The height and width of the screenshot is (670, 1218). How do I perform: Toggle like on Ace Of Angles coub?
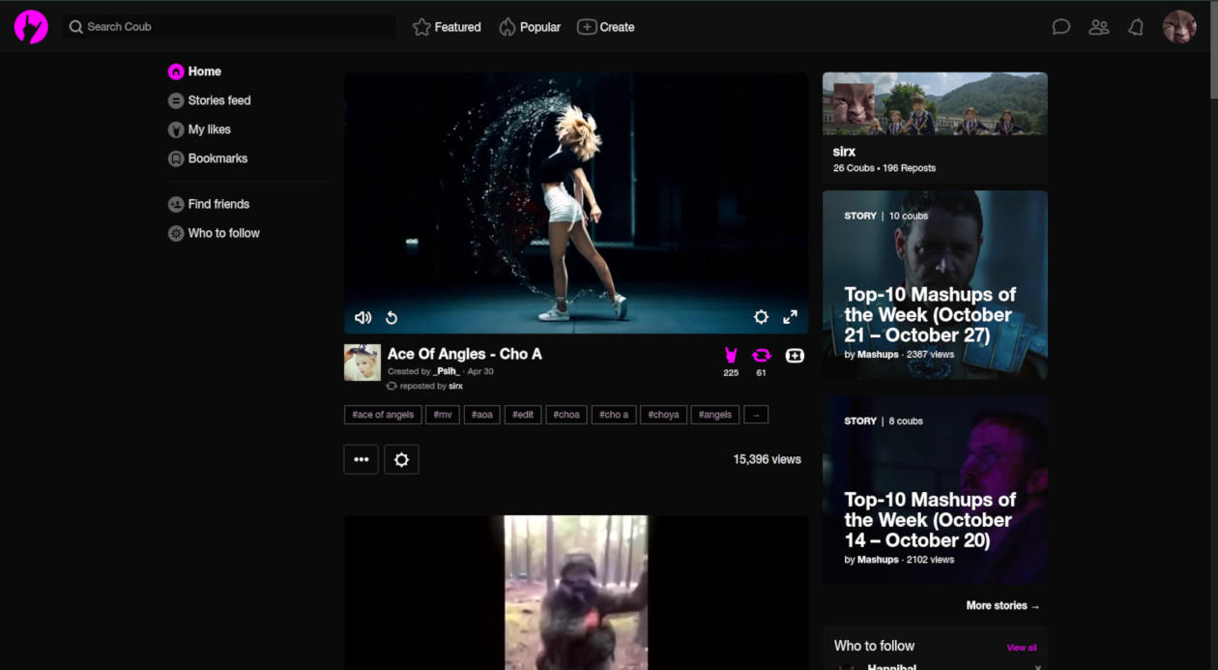tap(731, 356)
